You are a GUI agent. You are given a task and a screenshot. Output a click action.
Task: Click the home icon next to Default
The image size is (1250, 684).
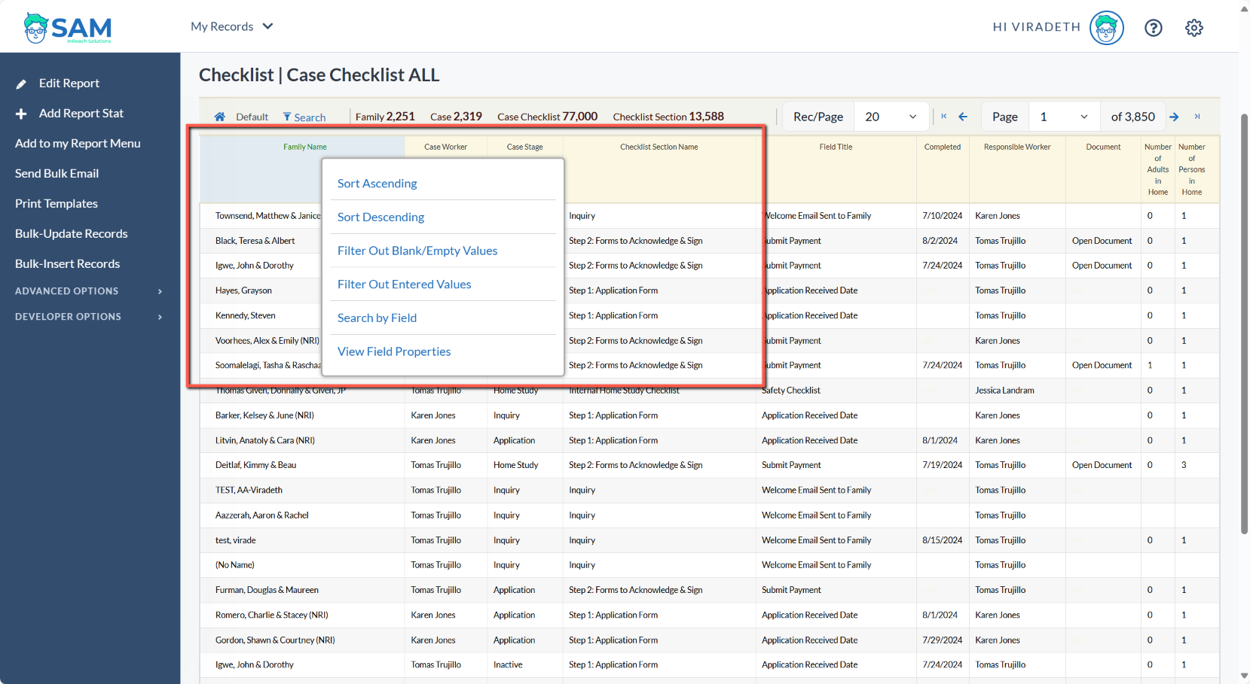(x=219, y=117)
